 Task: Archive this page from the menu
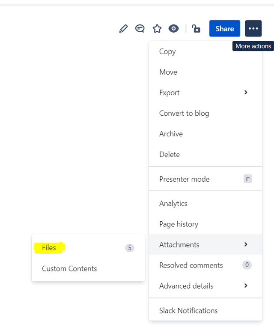click(171, 134)
